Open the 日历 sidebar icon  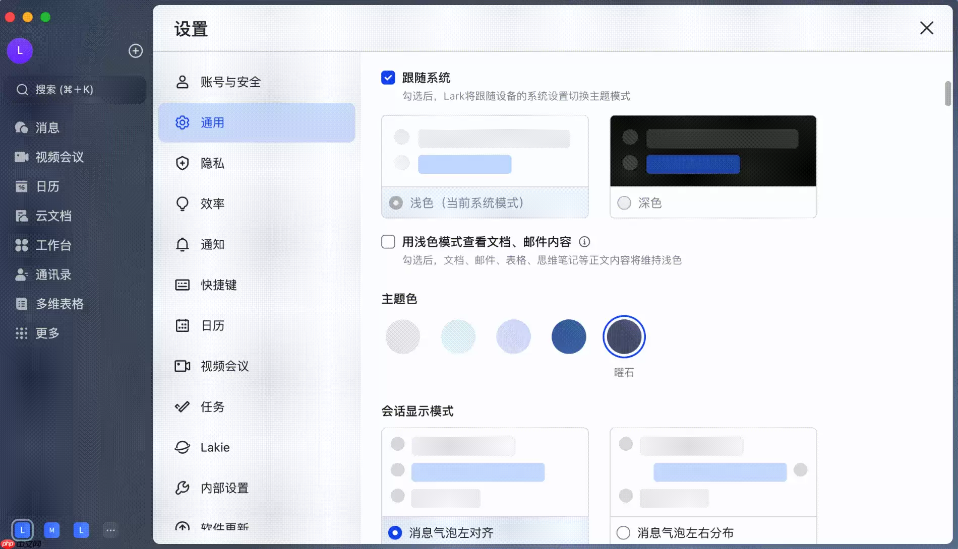47,186
